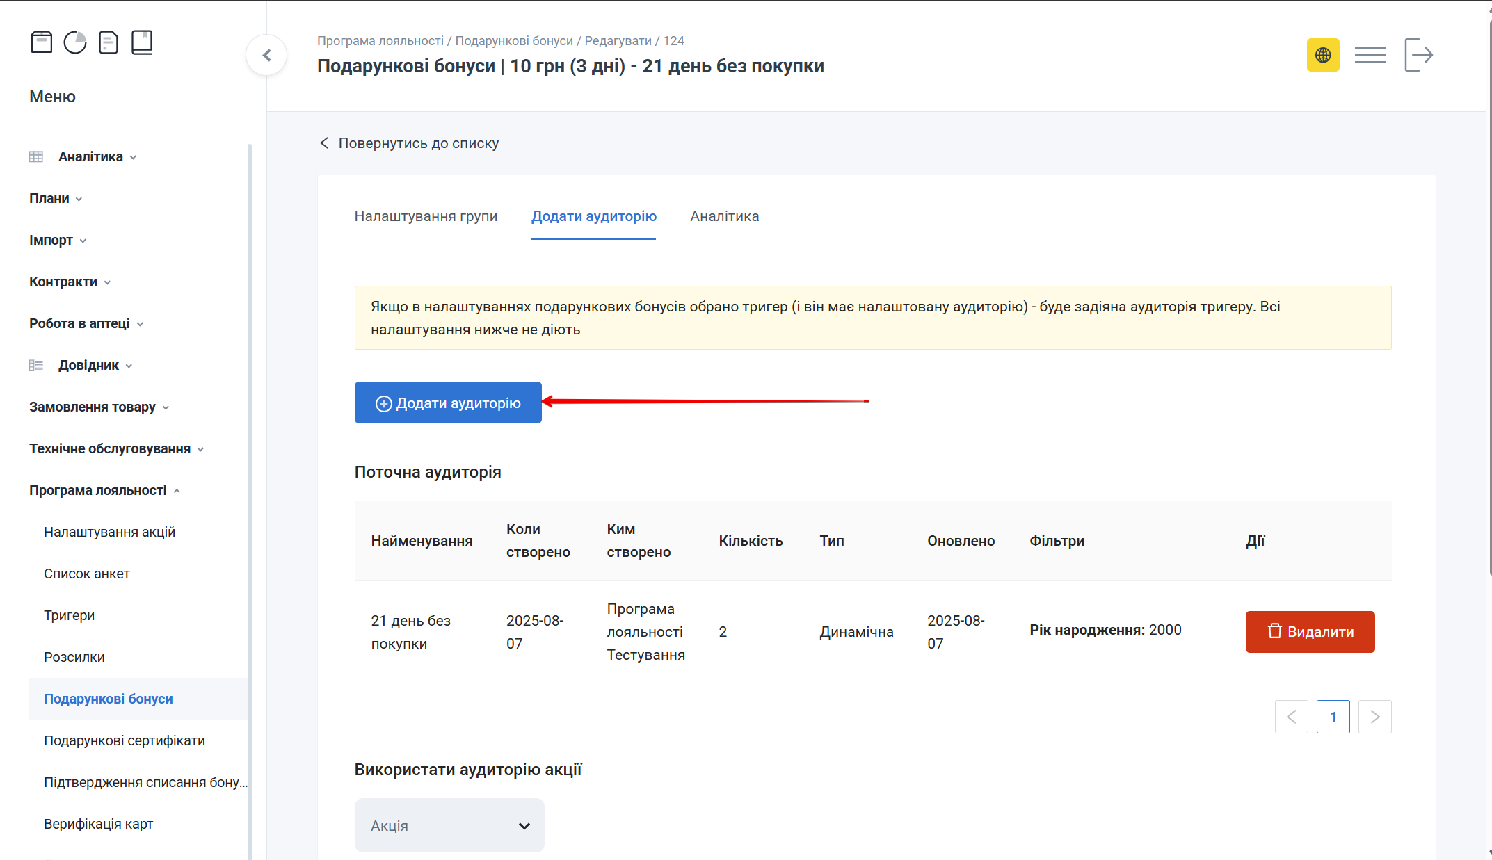The height and width of the screenshot is (860, 1492).
Task: Click the book icon in sidebar header
Action: click(x=142, y=42)
